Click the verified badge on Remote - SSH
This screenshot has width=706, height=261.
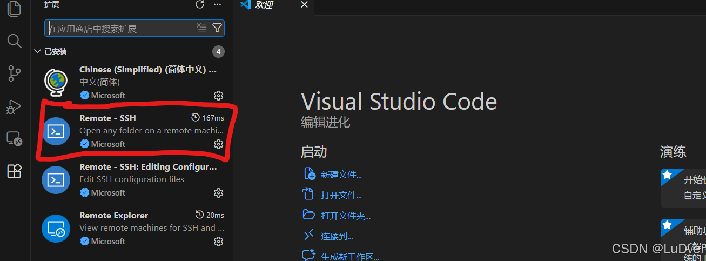(84, 144)
